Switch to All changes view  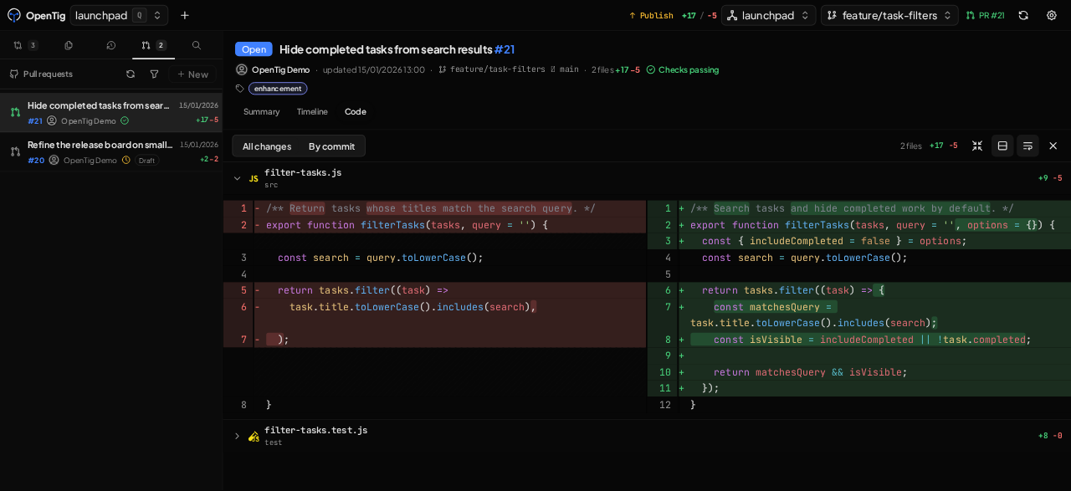(267, 146)
